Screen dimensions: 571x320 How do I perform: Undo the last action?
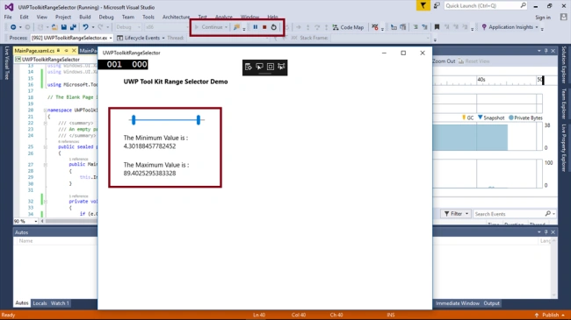click(x=85, y=27)
